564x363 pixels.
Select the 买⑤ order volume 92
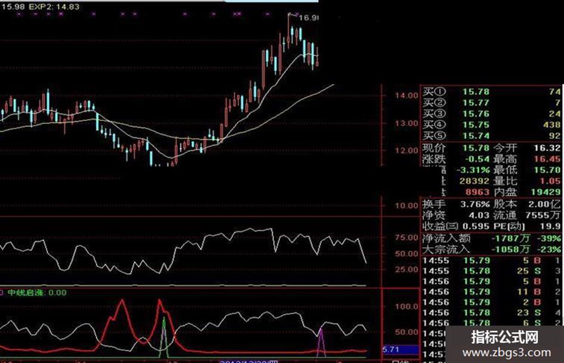(x=555, y=136)
